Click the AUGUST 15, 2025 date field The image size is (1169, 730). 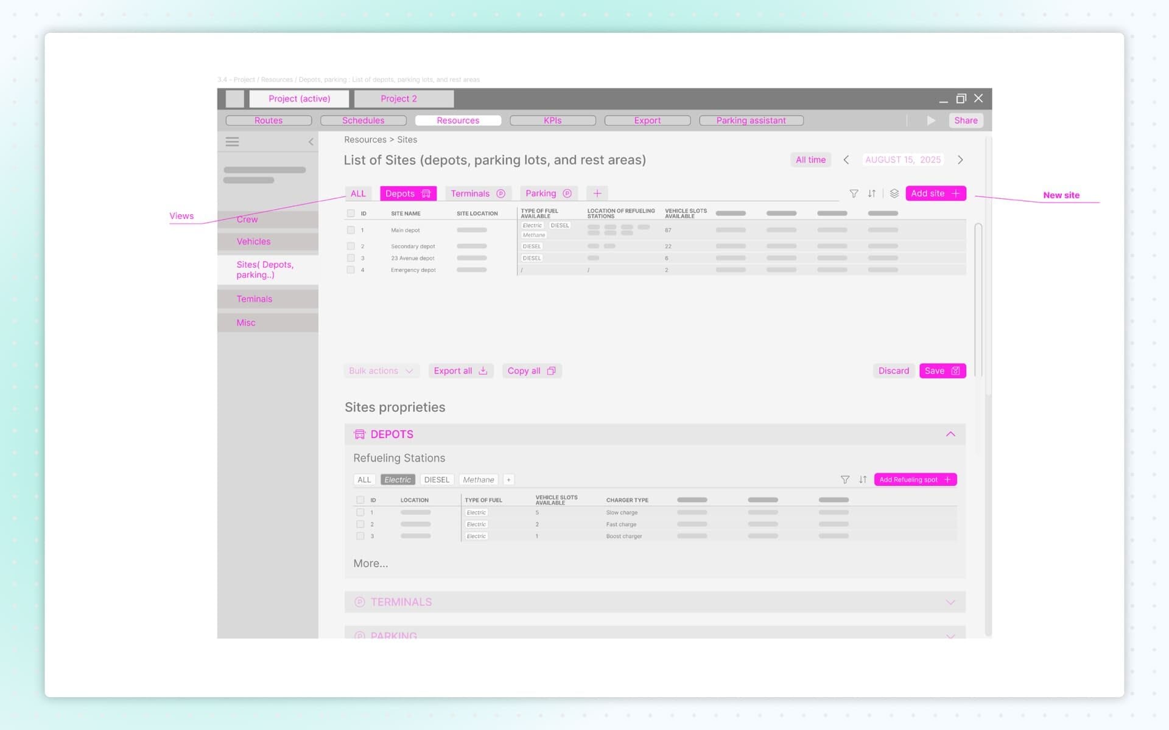tap(903, 159)
